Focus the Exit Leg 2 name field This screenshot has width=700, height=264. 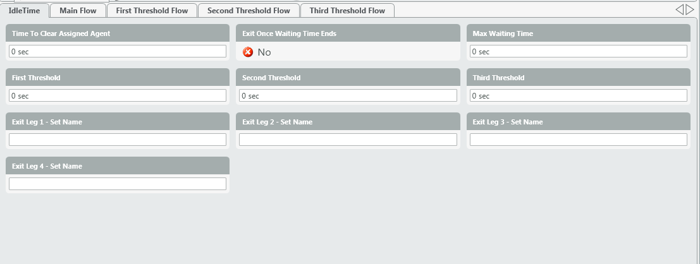coord(348,140)
